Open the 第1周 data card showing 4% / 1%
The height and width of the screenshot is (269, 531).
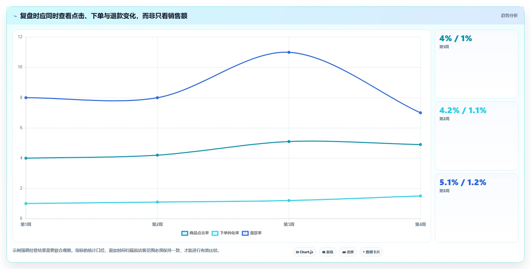[x=476, y=64]
